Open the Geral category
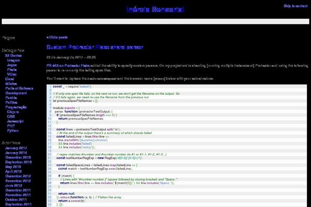 click(9, 79)
